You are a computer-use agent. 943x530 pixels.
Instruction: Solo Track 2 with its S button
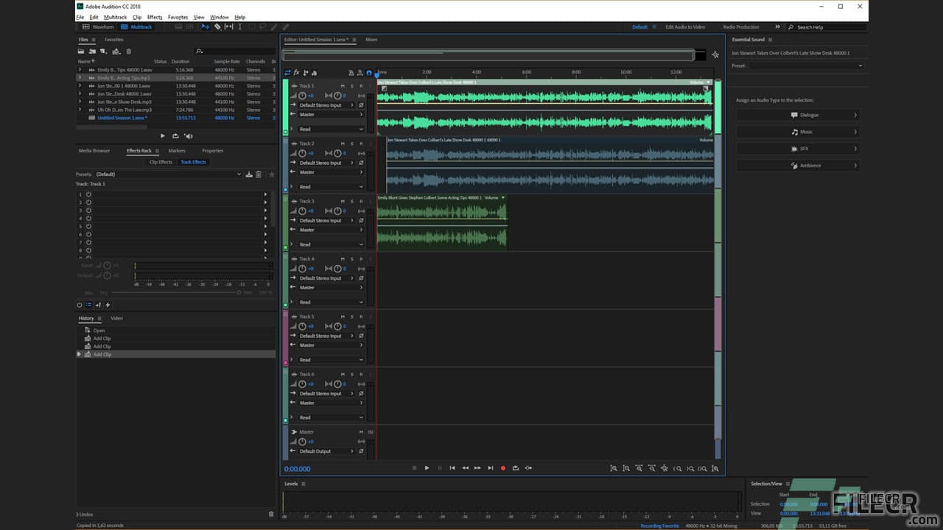coord(352,144)
